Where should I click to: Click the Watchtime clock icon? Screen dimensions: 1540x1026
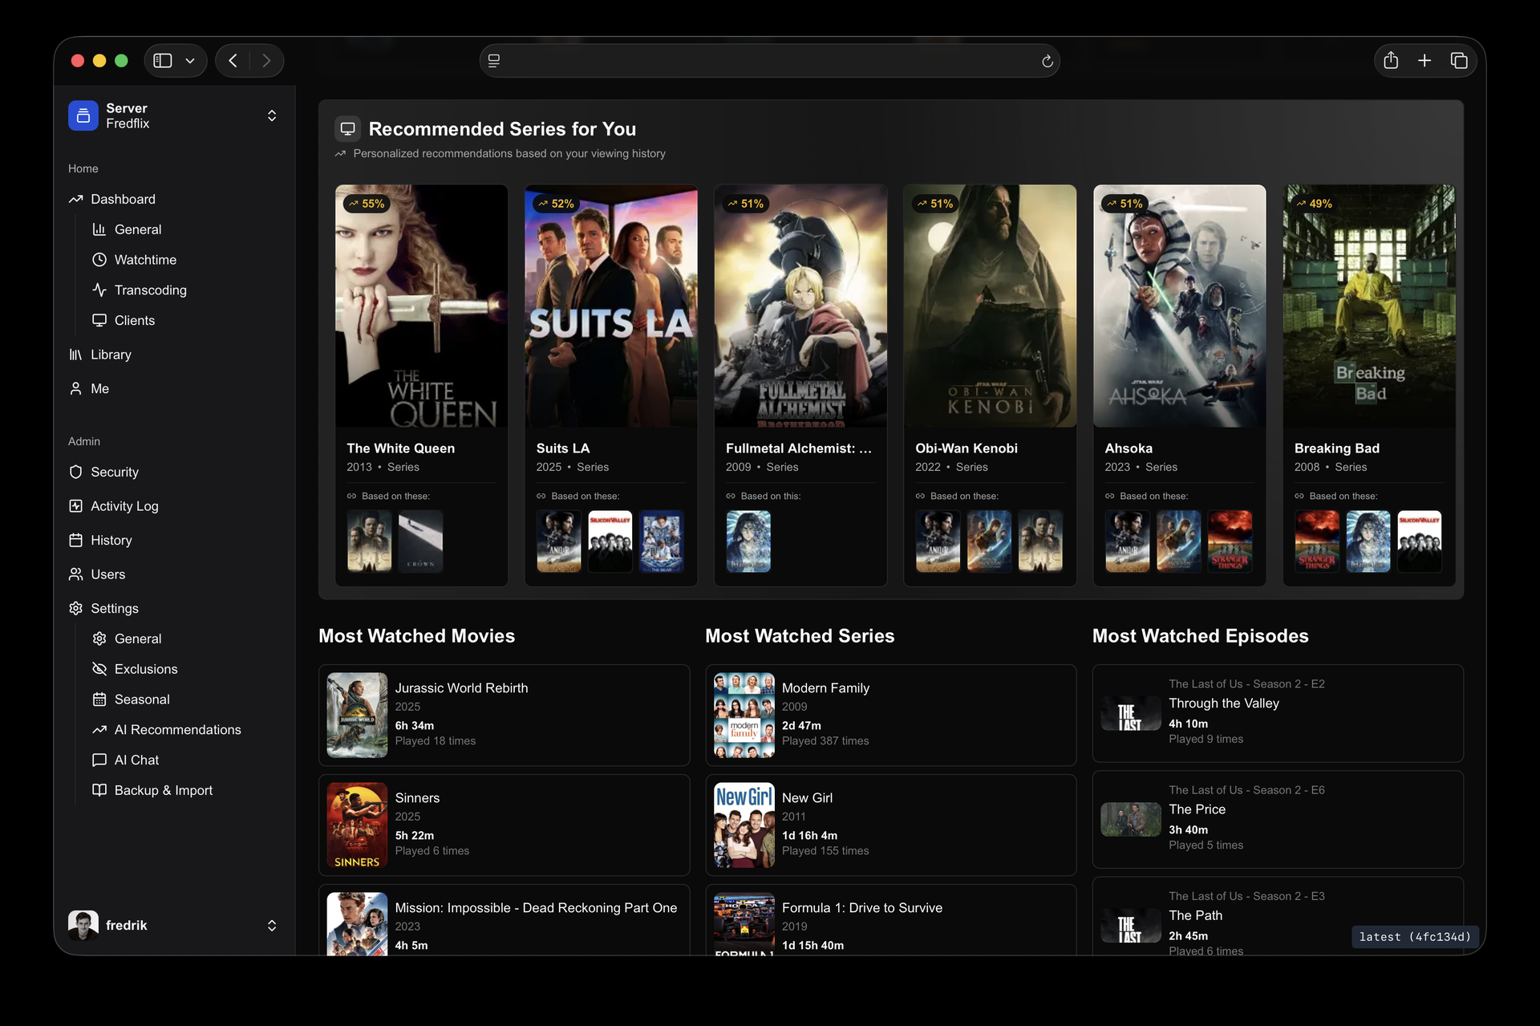click(x=99, y=260)
